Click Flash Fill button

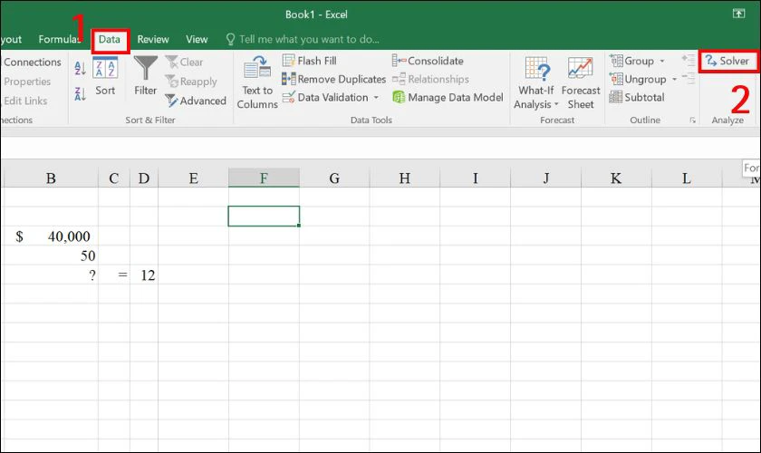(310, 61)
